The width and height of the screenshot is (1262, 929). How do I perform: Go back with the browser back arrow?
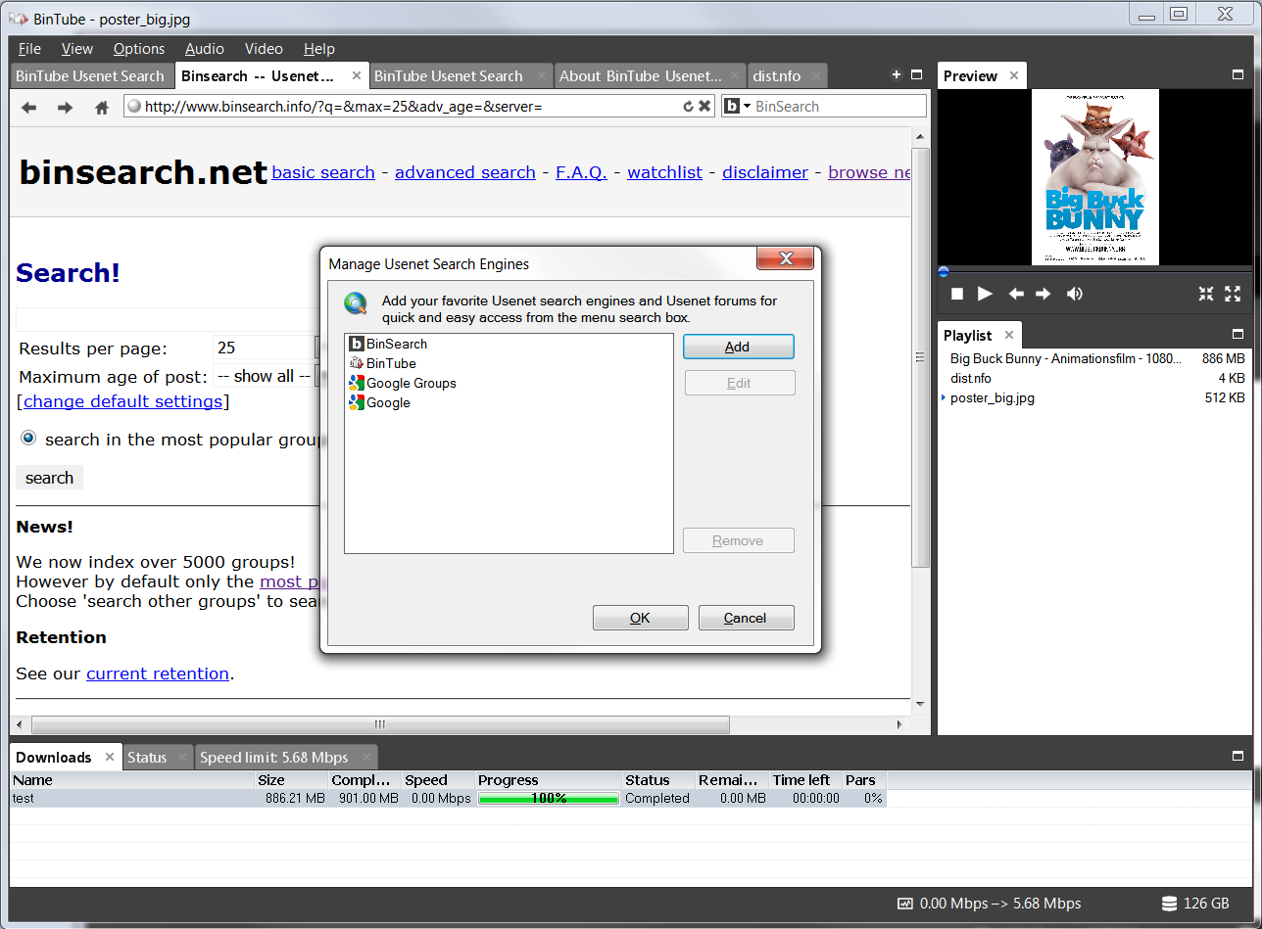(29, 108)
